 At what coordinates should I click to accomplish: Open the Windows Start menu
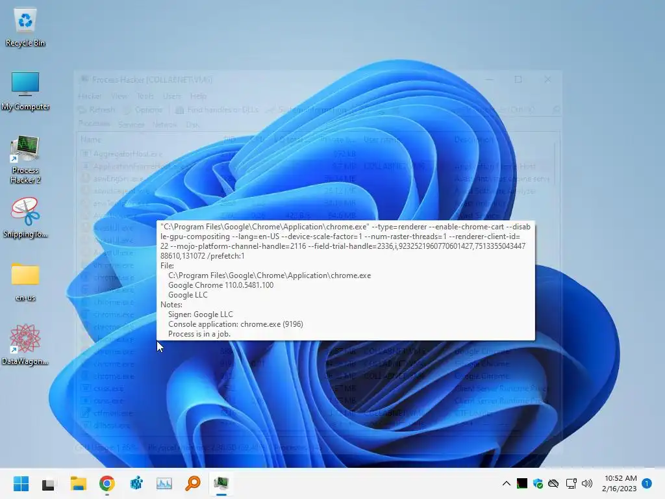pos(21,483)
